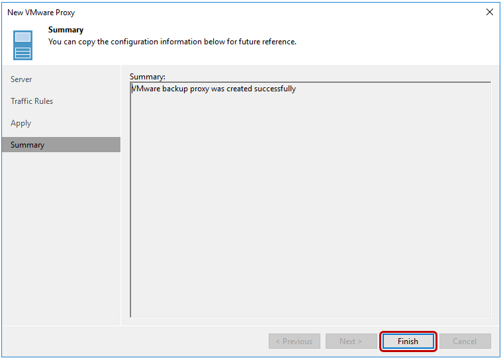Click the 'Summary:' field label

coord(147,77)
